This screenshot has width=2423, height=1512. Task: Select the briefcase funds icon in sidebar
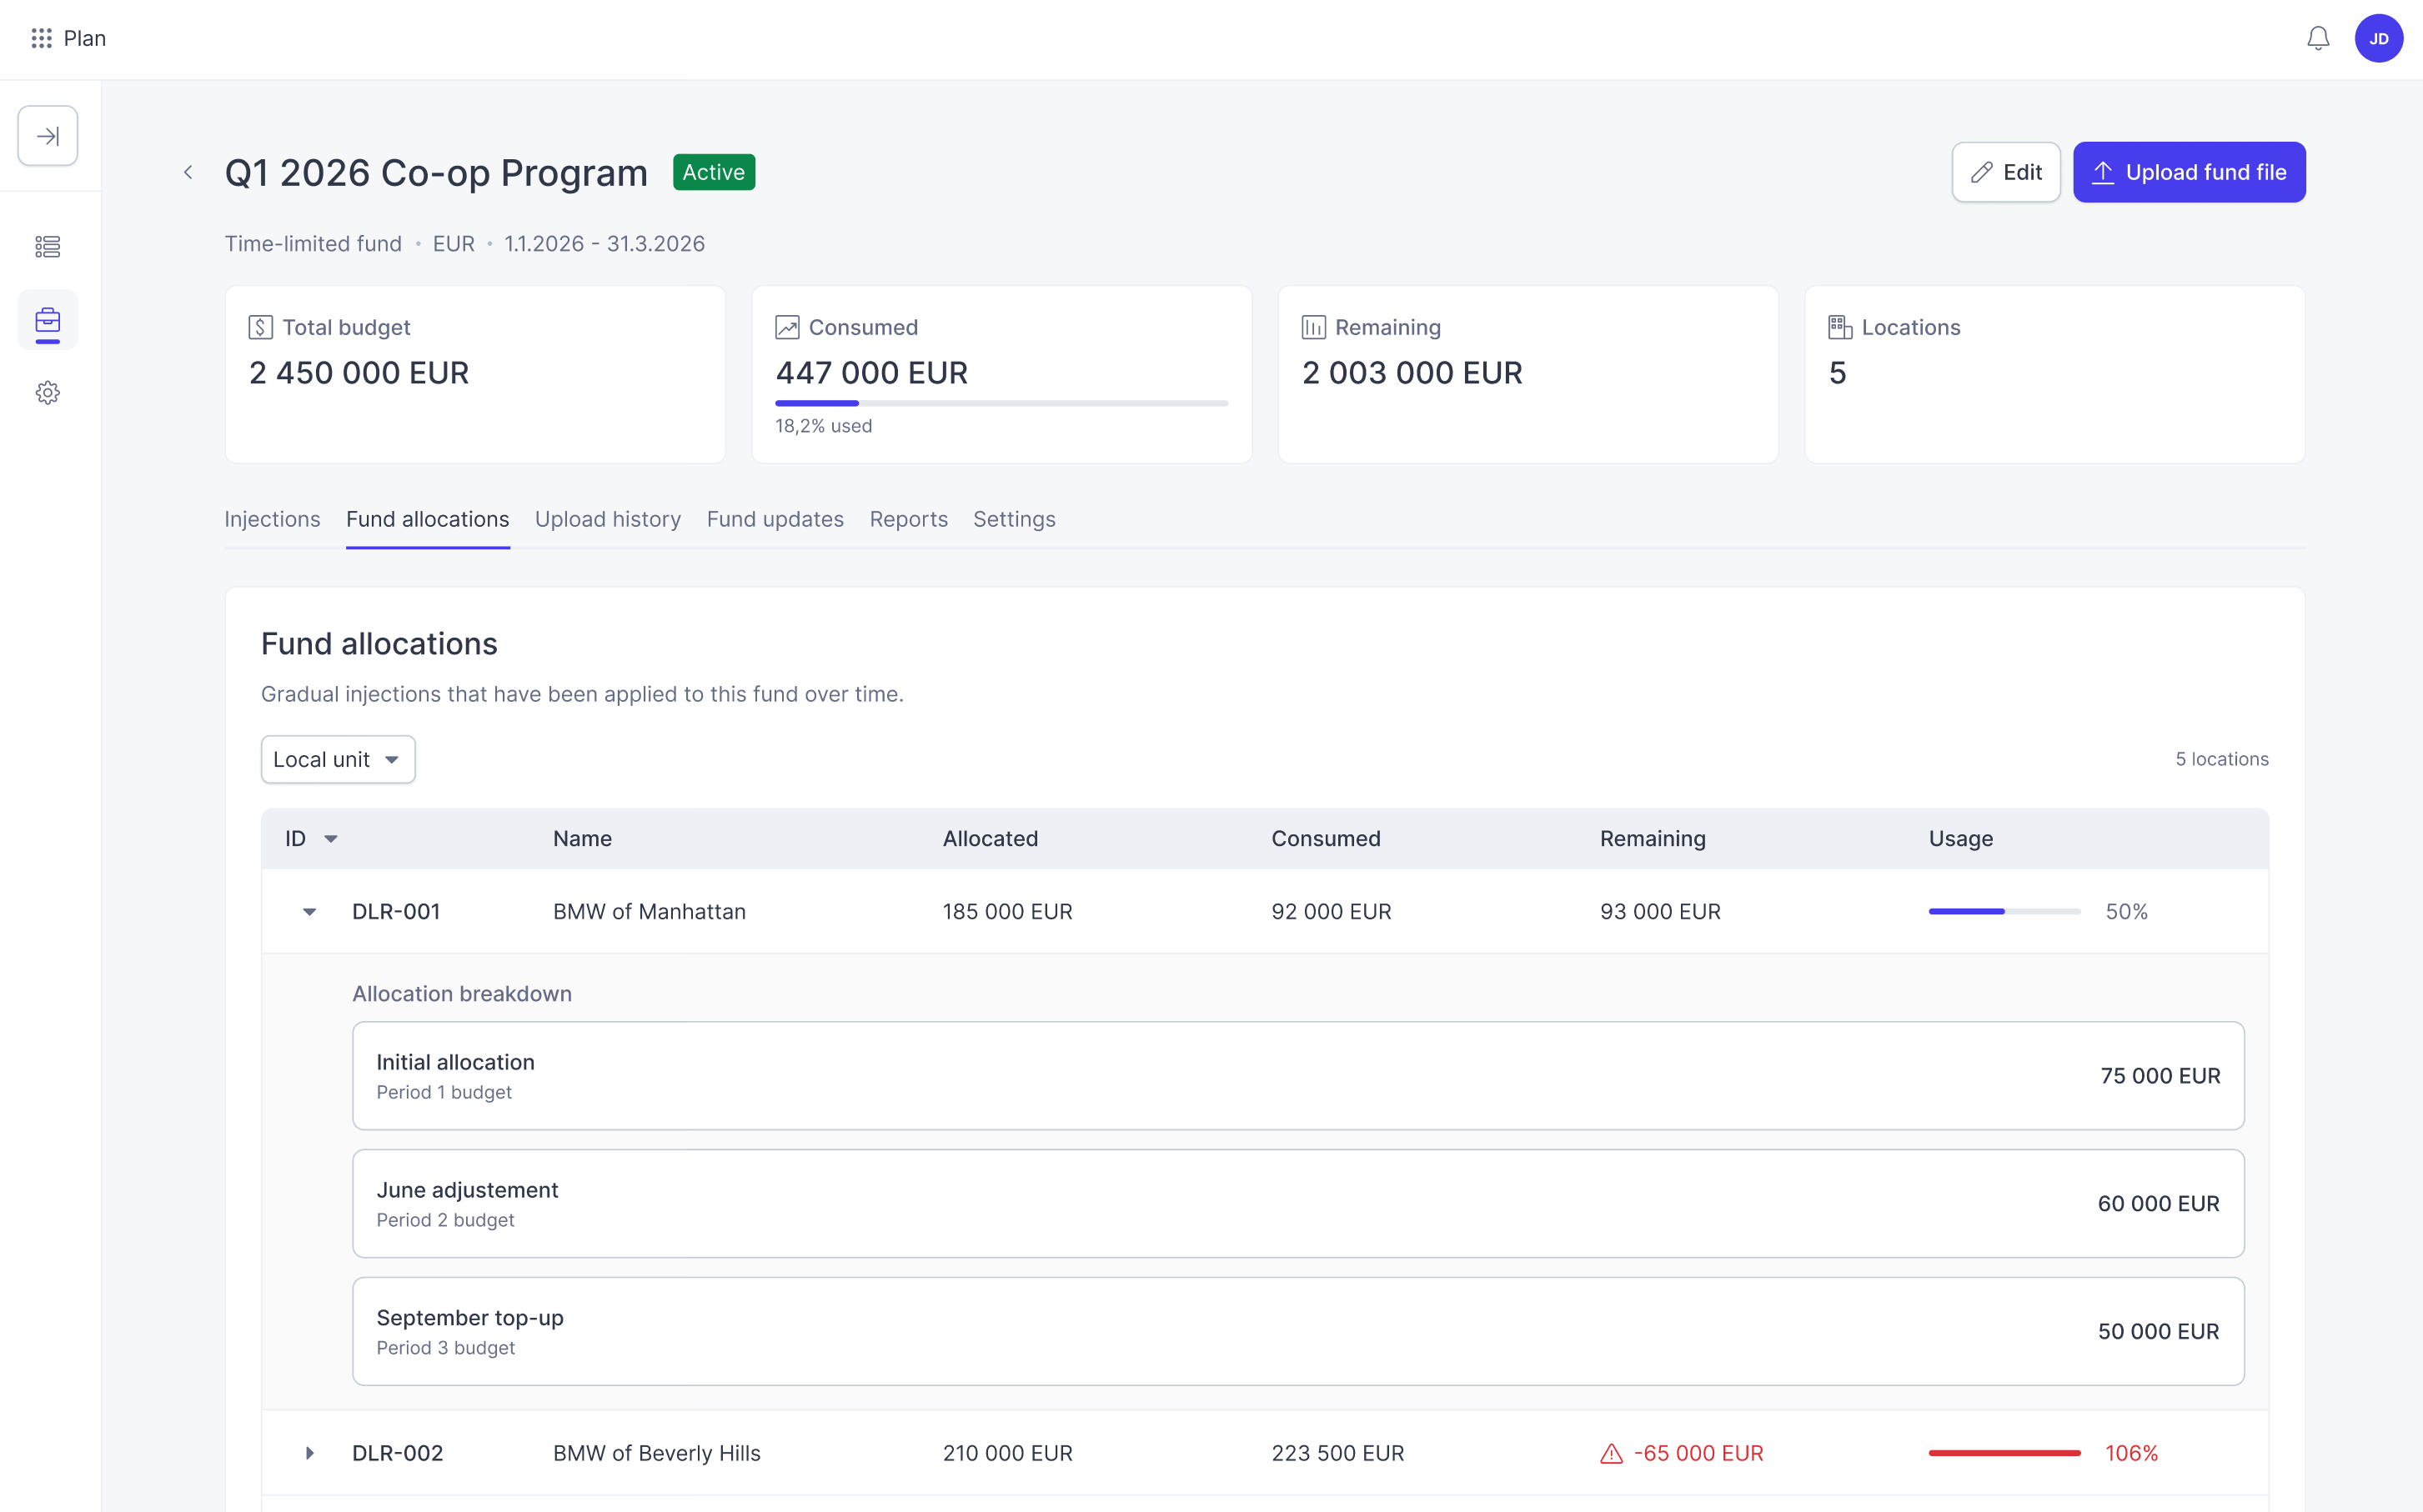(48, 320)
